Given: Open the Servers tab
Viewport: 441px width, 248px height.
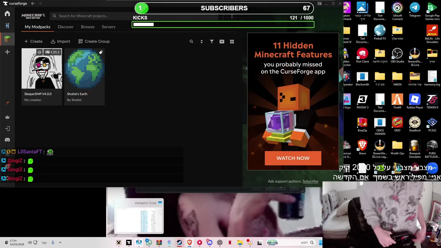Looking at the screenshot, I should tap(109, 27).
